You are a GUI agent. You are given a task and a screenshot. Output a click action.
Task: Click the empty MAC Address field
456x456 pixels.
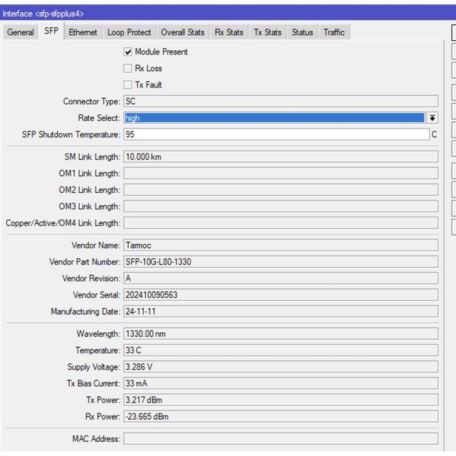(x=280, y=439)
